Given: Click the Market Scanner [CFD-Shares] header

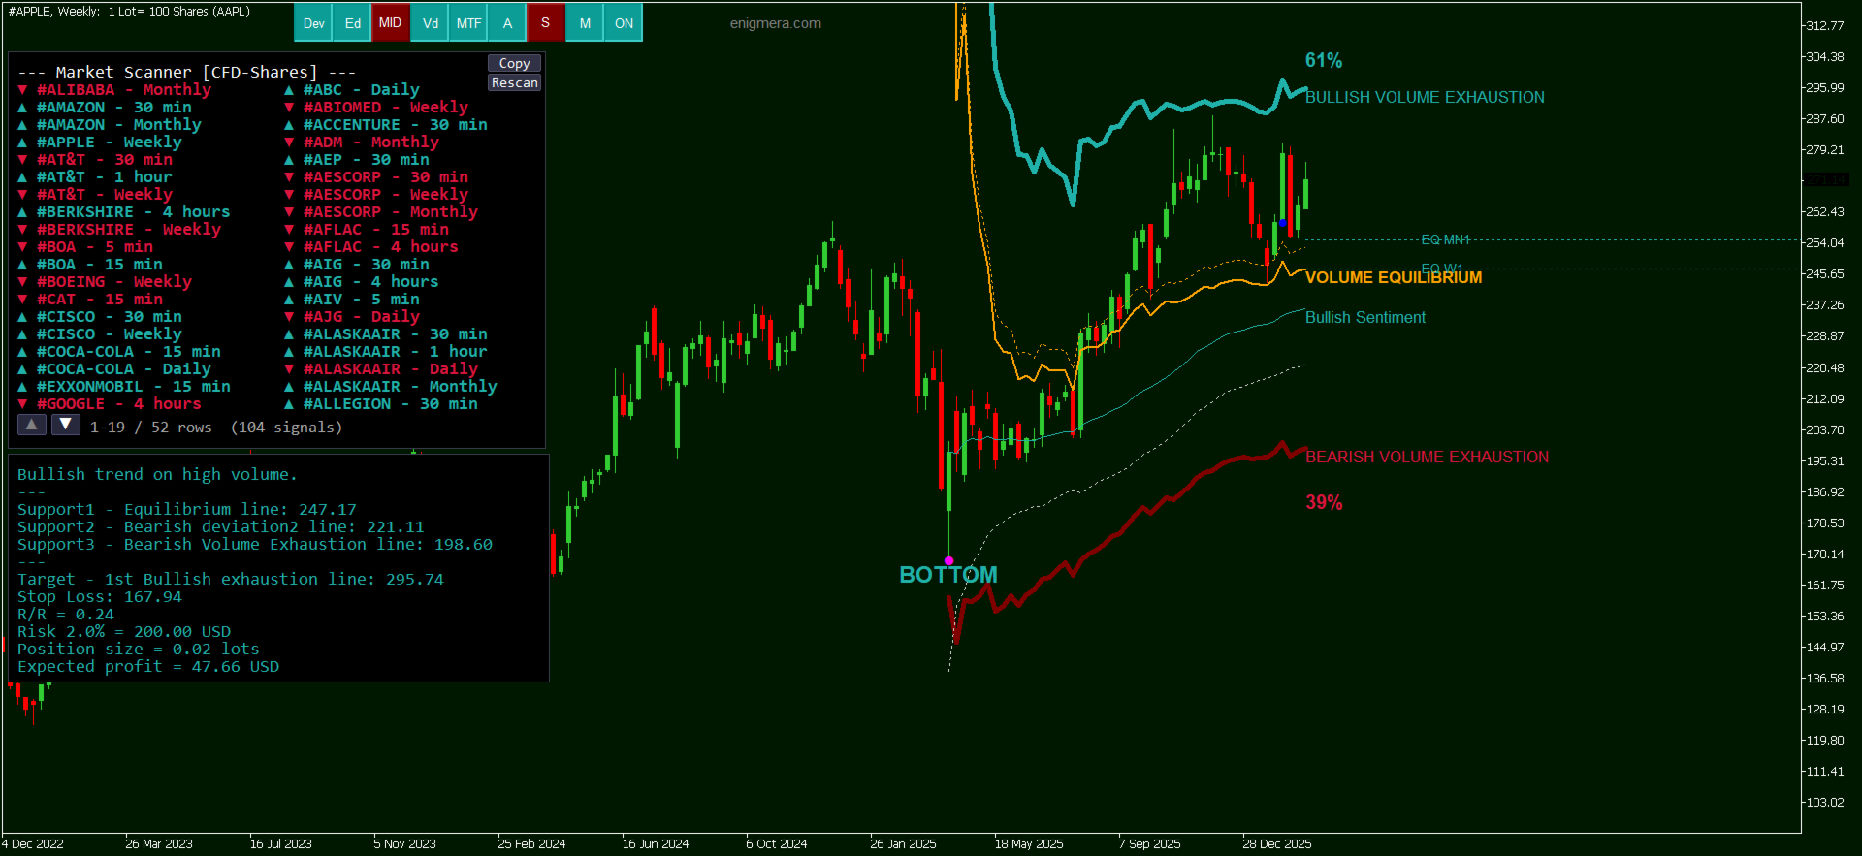Looking at the screenshot, I should 187,73.
